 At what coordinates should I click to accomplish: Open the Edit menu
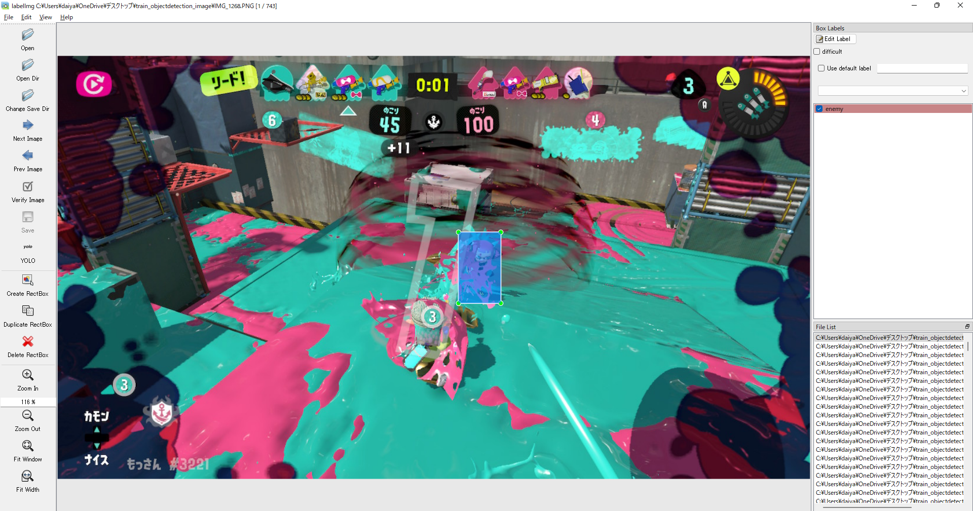pos(26,17)
